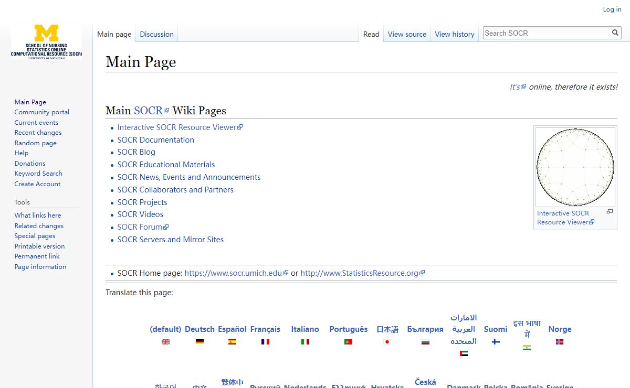Viewport: 630px width, 388px height.
Task: Select Français translation link
Action: (265, 329)
